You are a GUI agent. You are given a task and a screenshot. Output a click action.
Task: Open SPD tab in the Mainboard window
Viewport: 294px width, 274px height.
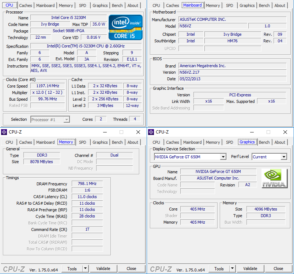[x=229, y=5]
